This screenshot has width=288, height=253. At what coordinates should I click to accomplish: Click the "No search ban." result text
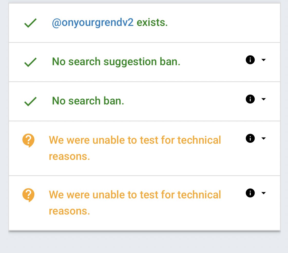88,101
